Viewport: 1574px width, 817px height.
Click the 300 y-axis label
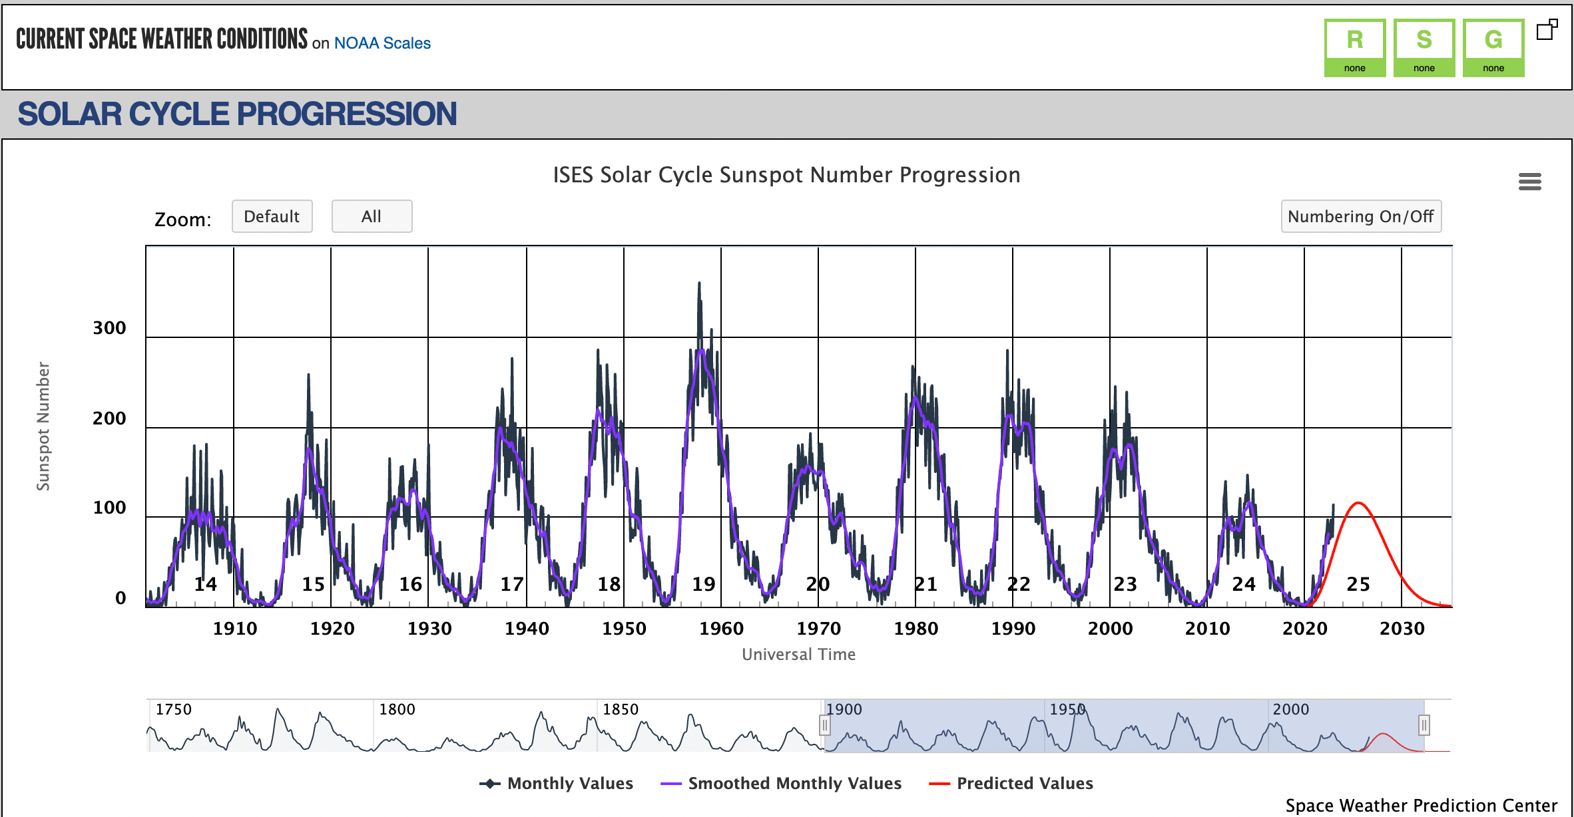(x=109, y=328)
